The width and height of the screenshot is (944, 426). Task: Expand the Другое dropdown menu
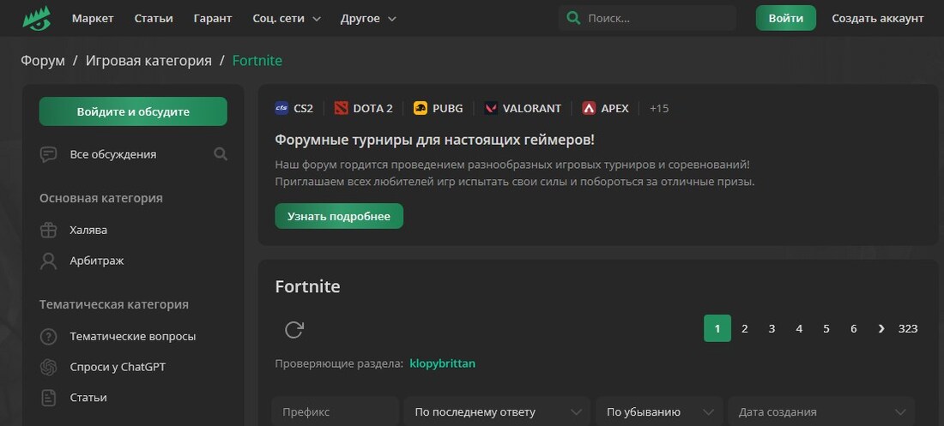[368, 19]
